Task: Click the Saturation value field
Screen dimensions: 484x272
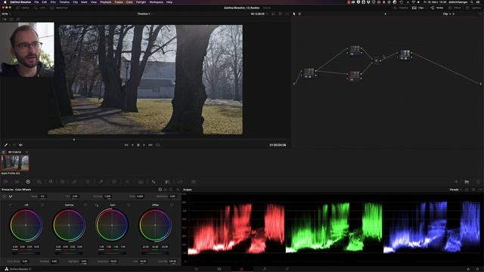Action: (x=113, y=261)
